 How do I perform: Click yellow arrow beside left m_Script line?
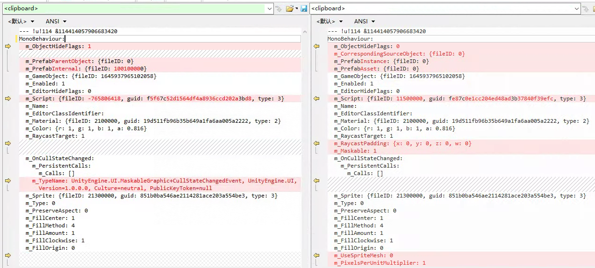8,99
